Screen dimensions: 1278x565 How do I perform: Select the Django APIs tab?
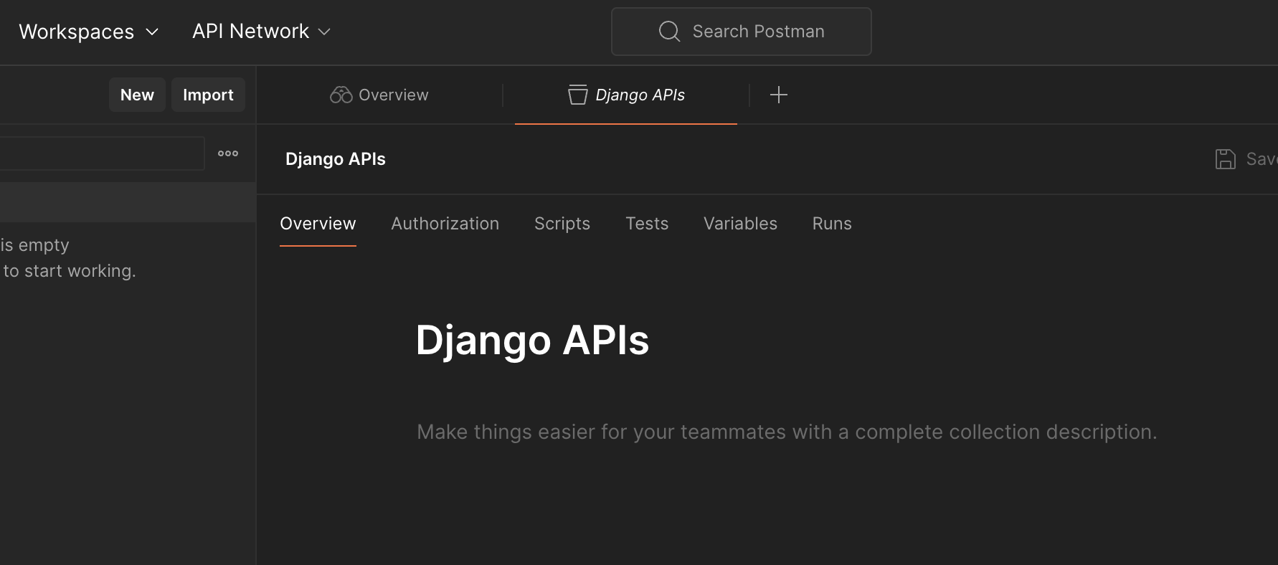626,95
